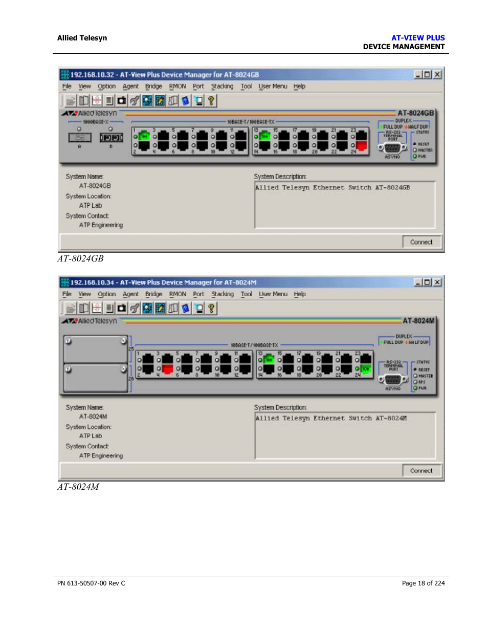Select red port 4 on the AT-8024M switch
Screen dimensions: 488x632
point(167,369)
